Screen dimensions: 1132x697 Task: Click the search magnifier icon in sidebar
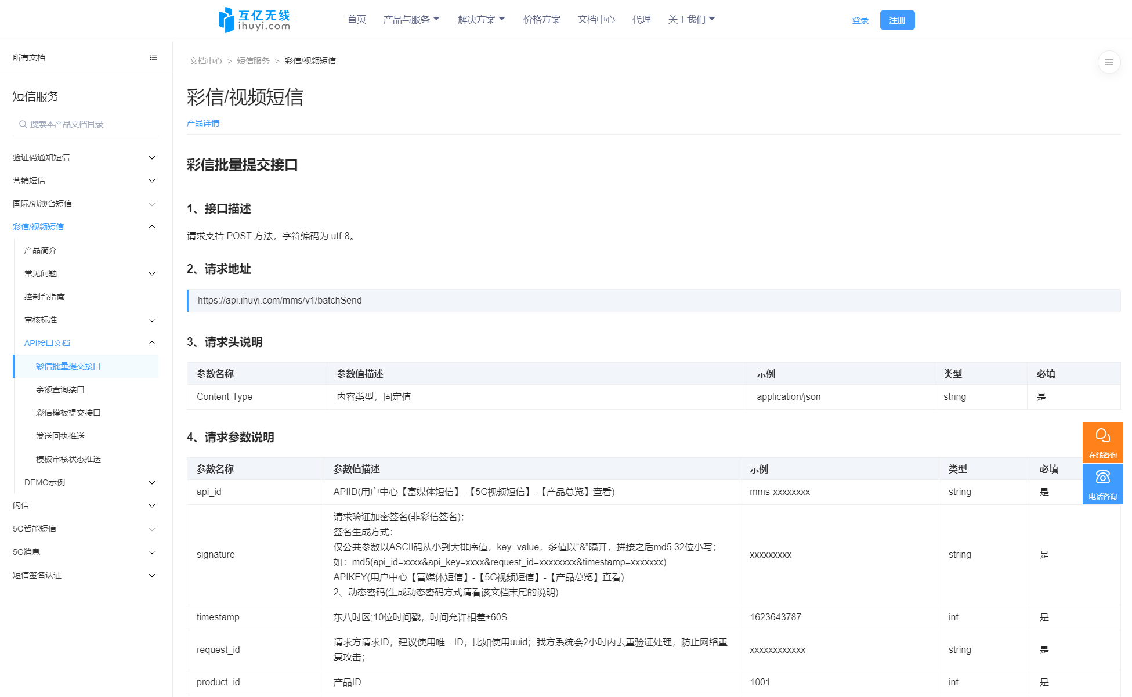point(23,124)
